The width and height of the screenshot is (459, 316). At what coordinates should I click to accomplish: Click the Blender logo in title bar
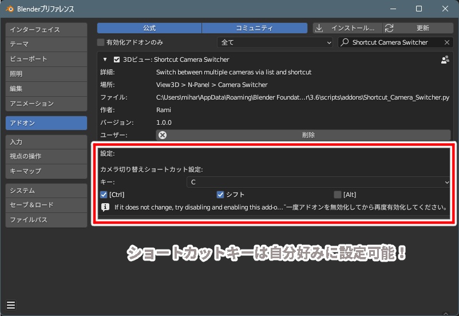[10, 9]
